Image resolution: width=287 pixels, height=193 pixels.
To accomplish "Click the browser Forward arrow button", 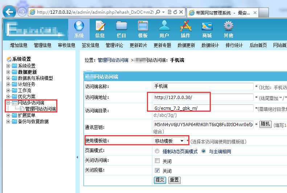I will (x=22, y=12).
